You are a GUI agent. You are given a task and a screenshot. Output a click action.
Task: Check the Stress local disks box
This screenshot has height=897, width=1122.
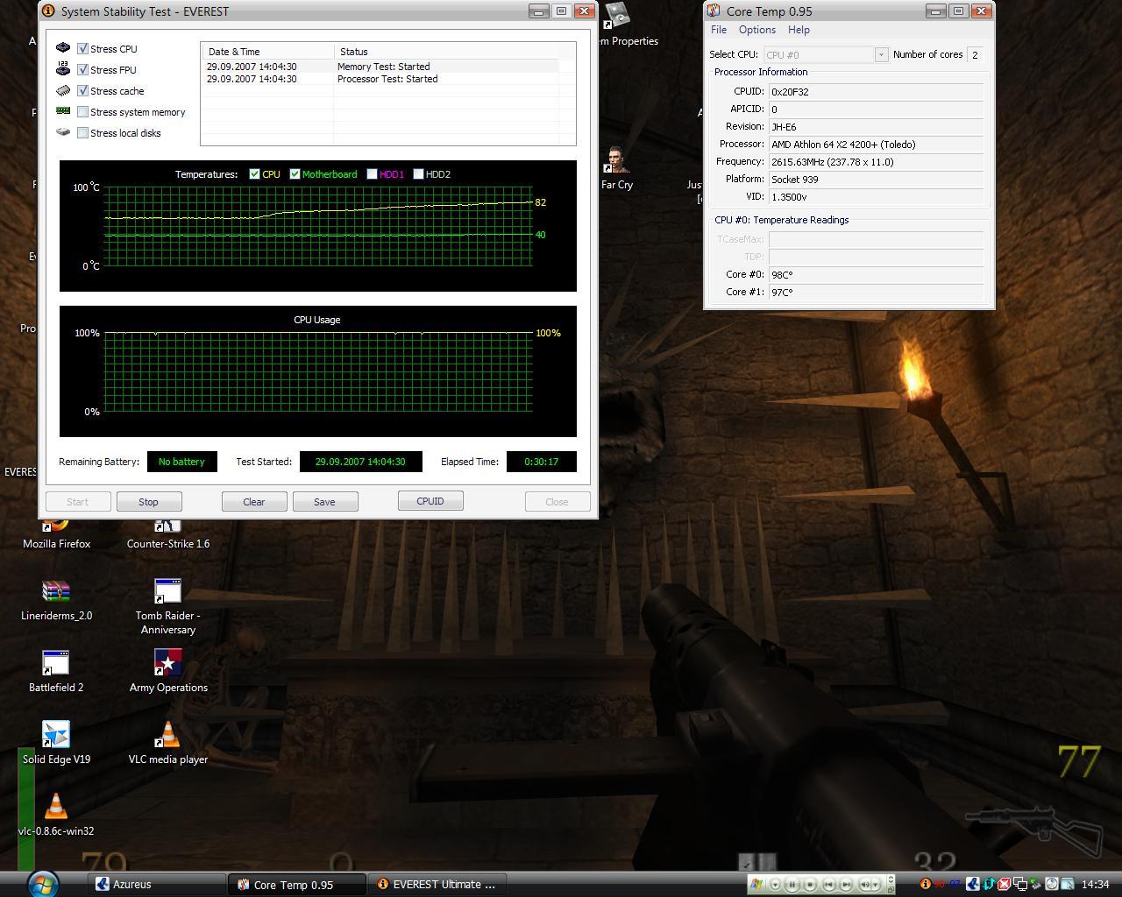click(x=82, y=133)
